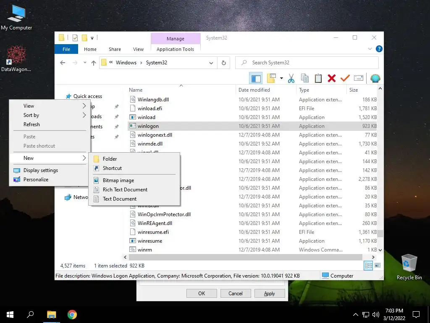The width and height of the screenshot is (430, 323).
Task: Click the taskbar search magnifier
Action: point(30,315)
